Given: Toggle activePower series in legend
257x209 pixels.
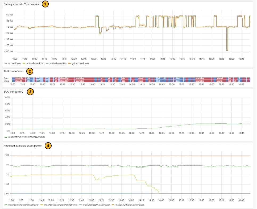Looking at the screenshot, I should [14, 63].
